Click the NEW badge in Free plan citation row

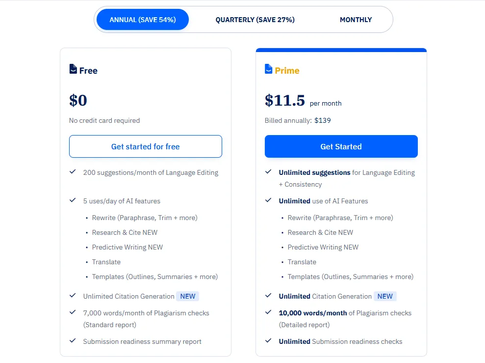(187, 296)
